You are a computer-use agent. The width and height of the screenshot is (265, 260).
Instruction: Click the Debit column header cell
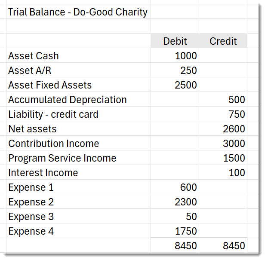click(175, 41)
